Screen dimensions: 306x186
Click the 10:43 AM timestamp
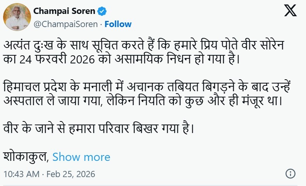[21, 174]
